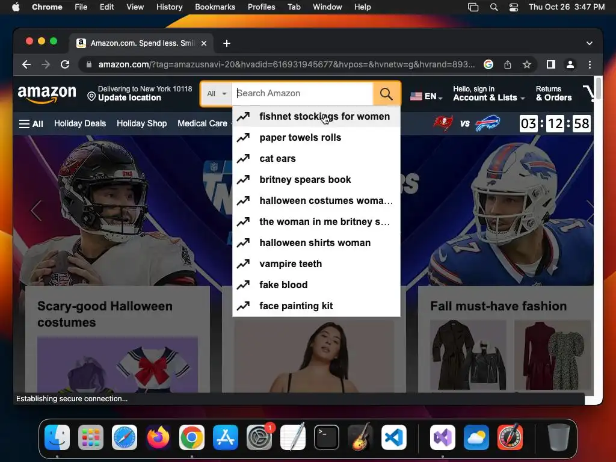
Task: Open the Apple menu
Action: pos(16,7)
